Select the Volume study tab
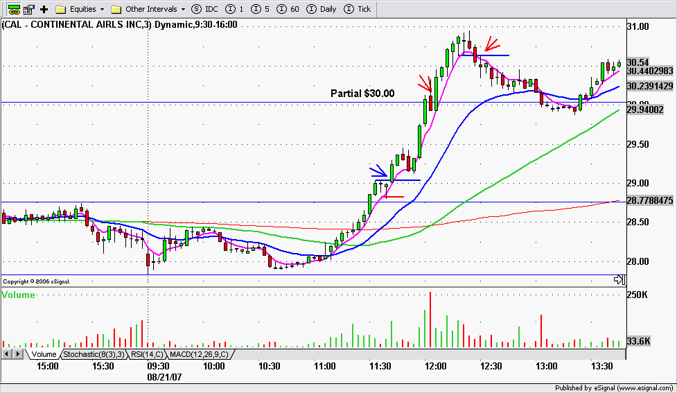 44,354
